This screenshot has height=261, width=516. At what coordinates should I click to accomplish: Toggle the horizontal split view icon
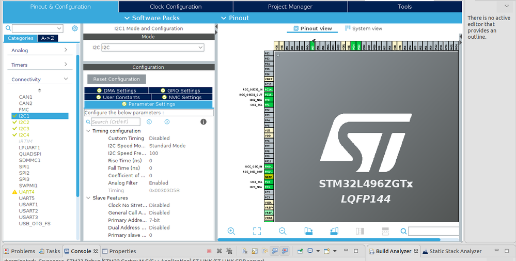385,231
